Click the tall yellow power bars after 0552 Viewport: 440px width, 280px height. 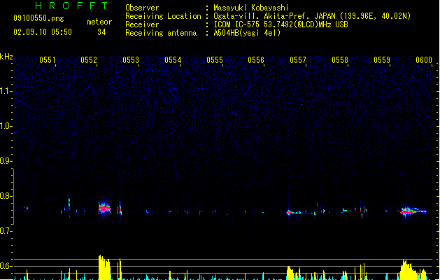point(104,267)
